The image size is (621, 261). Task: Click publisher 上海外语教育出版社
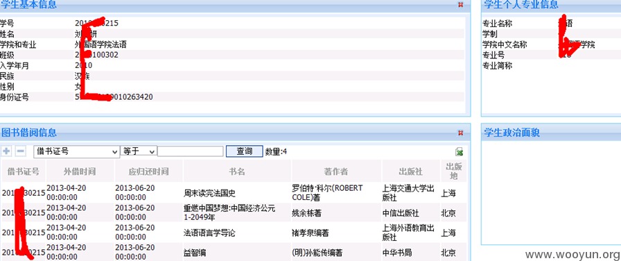click(408, 233)
